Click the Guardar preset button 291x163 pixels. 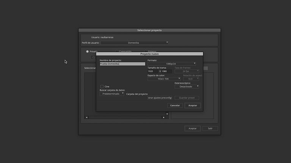[x=186, y=98]
